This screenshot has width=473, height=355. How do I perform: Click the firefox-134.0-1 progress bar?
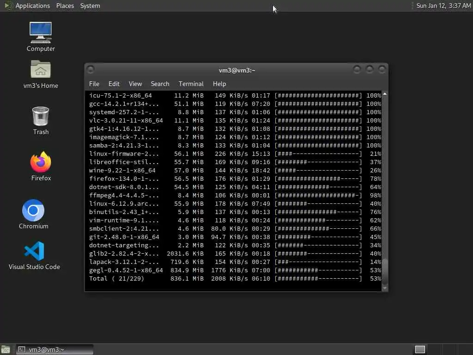point(318,179)
